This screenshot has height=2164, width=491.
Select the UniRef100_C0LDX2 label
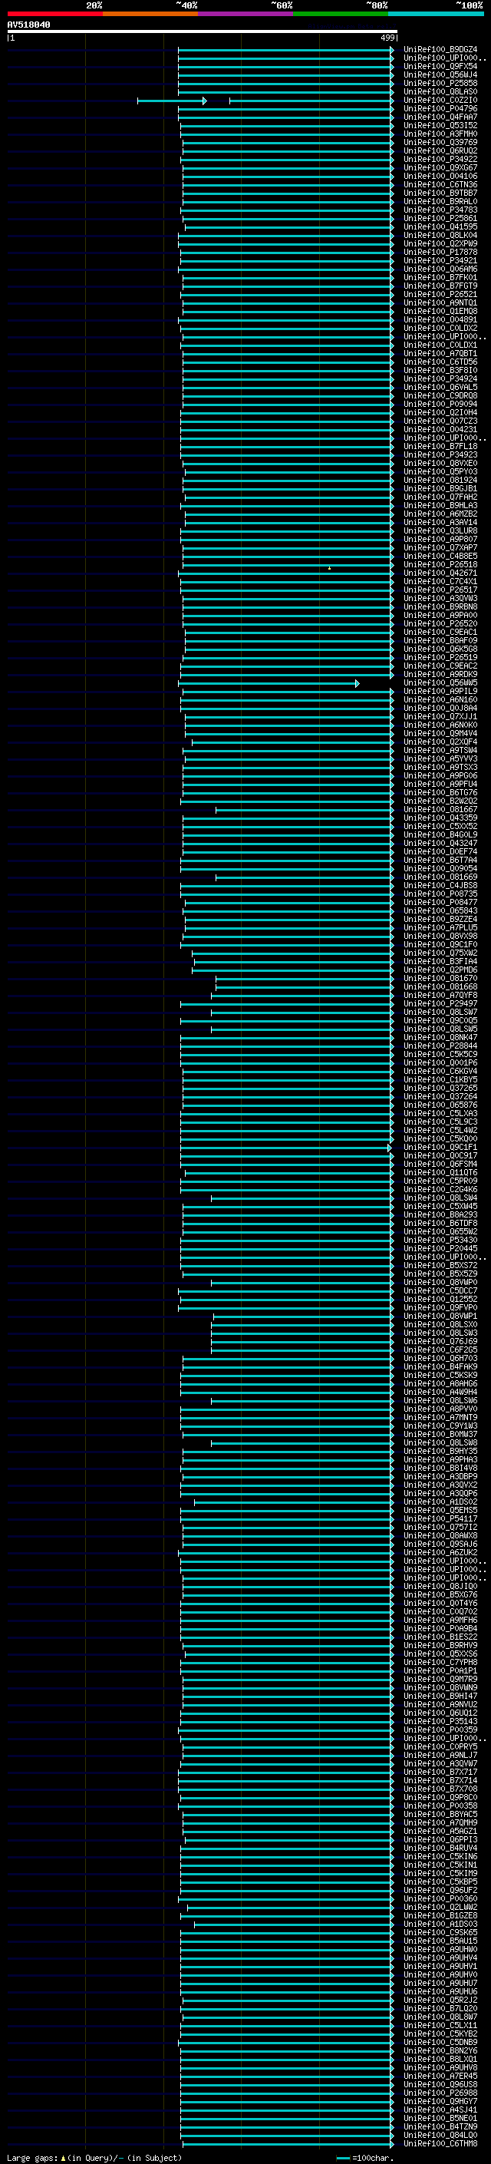(x=440, y=328)
